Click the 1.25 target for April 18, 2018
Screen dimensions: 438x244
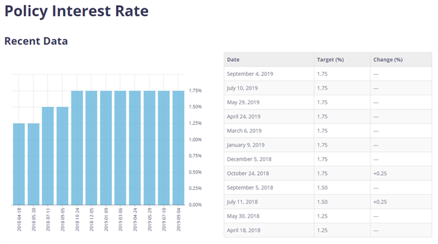tap(322, 230)
